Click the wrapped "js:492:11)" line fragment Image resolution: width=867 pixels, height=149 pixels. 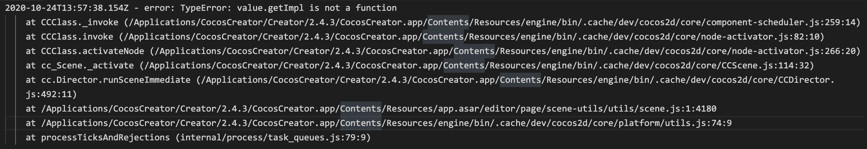pyautogui.click(x=51, y=94)
